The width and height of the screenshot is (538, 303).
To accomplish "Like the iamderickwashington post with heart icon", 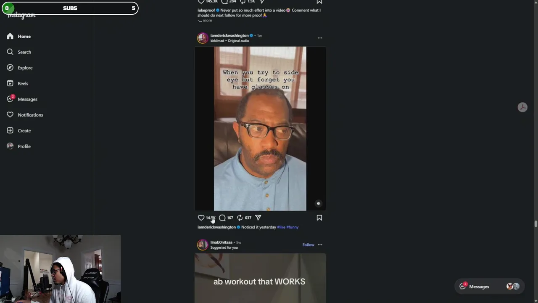I will (x=201, y=218).
